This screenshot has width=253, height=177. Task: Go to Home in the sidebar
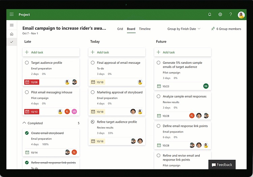click(11, 34)
